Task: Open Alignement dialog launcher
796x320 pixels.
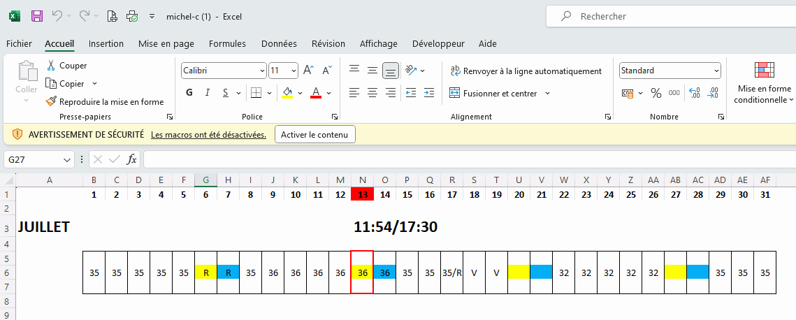Action: [608, 117]
